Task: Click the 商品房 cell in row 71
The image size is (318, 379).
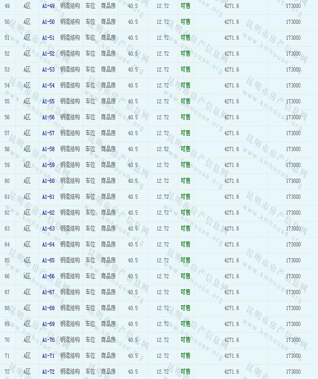Action: (x=108, y=356)
